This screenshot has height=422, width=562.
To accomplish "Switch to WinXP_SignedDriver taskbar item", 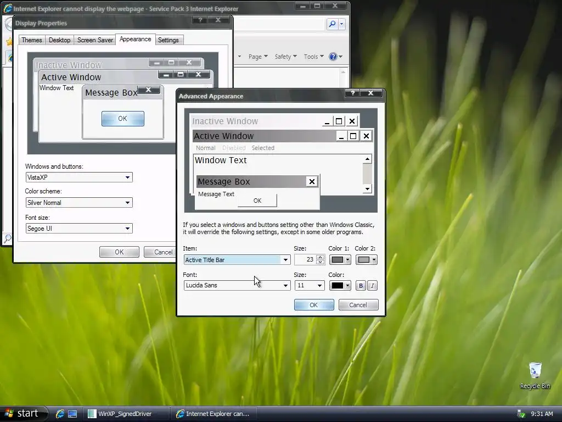I will [126, 414].
